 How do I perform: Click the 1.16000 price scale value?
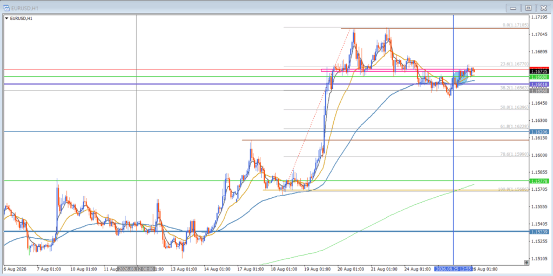(x=539, y=155)
